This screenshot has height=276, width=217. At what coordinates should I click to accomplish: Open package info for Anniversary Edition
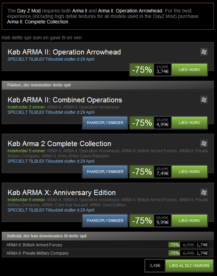tap(105, 221)
